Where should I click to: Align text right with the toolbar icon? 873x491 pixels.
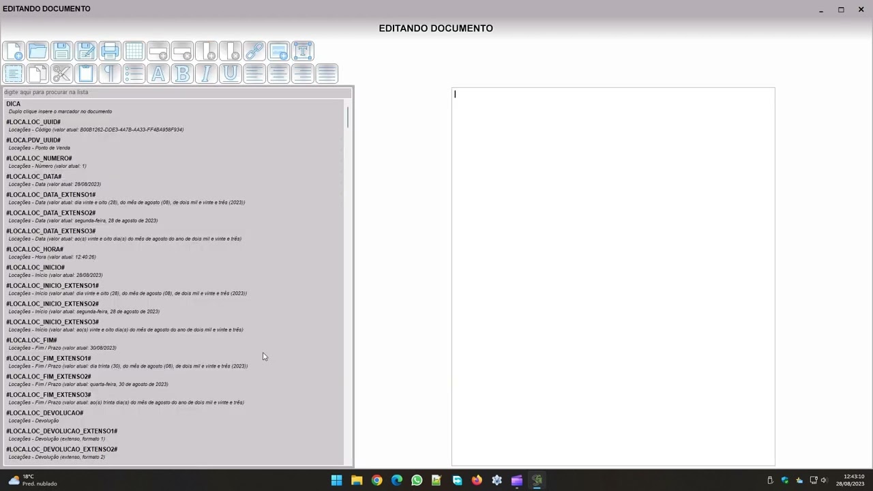[x=303, y=74]
